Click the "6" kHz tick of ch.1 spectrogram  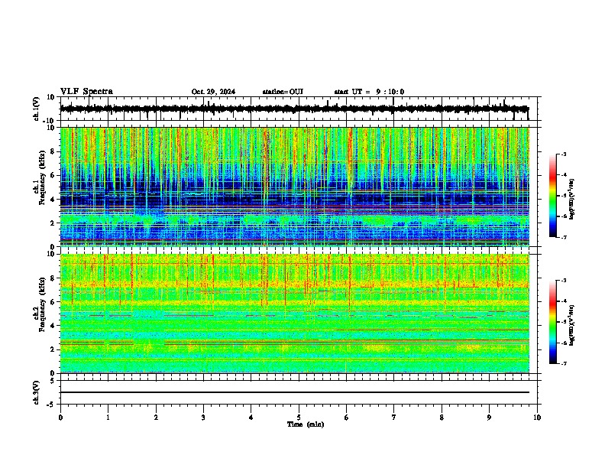pyautogui.click(x=53, y=176)
